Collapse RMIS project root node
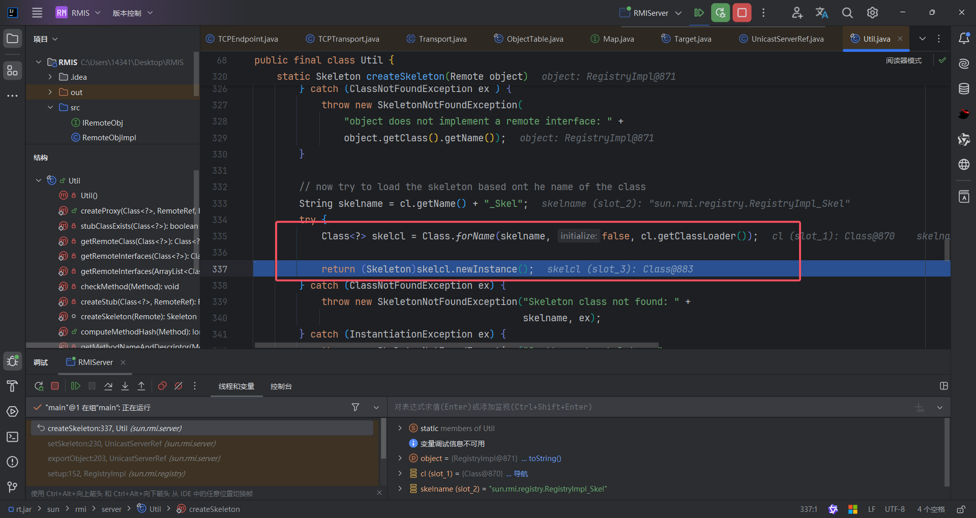This screenshot has height=518, width=976. [x=39, y=62]
